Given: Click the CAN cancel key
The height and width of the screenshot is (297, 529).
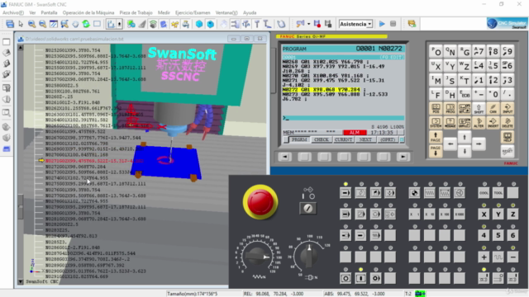Looking at the screenshot, I should (x=493, y=108).
